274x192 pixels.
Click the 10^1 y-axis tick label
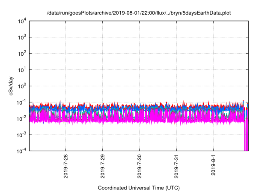click(x=22, y=70)
